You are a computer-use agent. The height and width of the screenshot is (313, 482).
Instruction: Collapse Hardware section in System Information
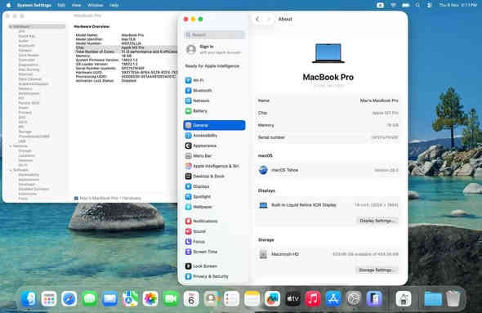click(x=11, y=27)
